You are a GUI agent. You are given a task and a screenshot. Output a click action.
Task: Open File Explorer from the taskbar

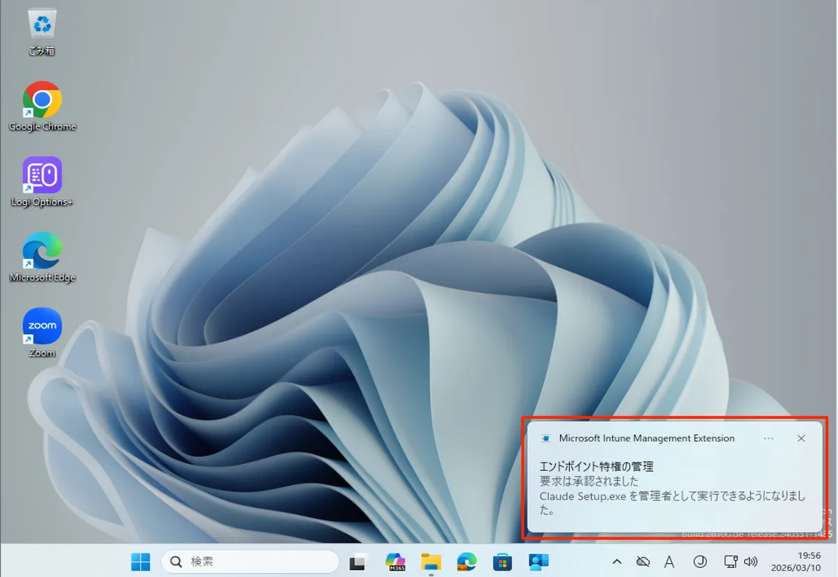[431, 562]
